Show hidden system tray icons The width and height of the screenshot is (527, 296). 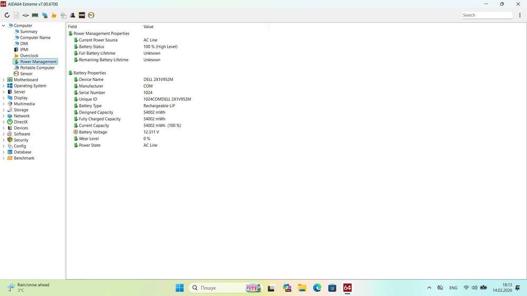pos(429,288)
